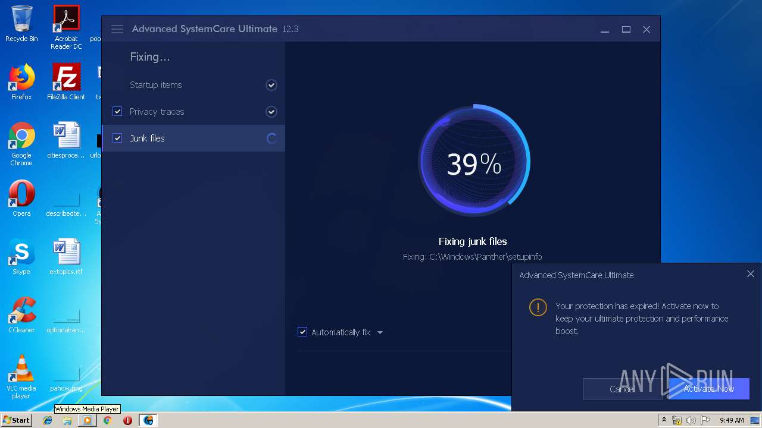The image size is (762, 428).
Task: Launch Internet Explorer from the taskbar
Action: click(x=48, y=420)
